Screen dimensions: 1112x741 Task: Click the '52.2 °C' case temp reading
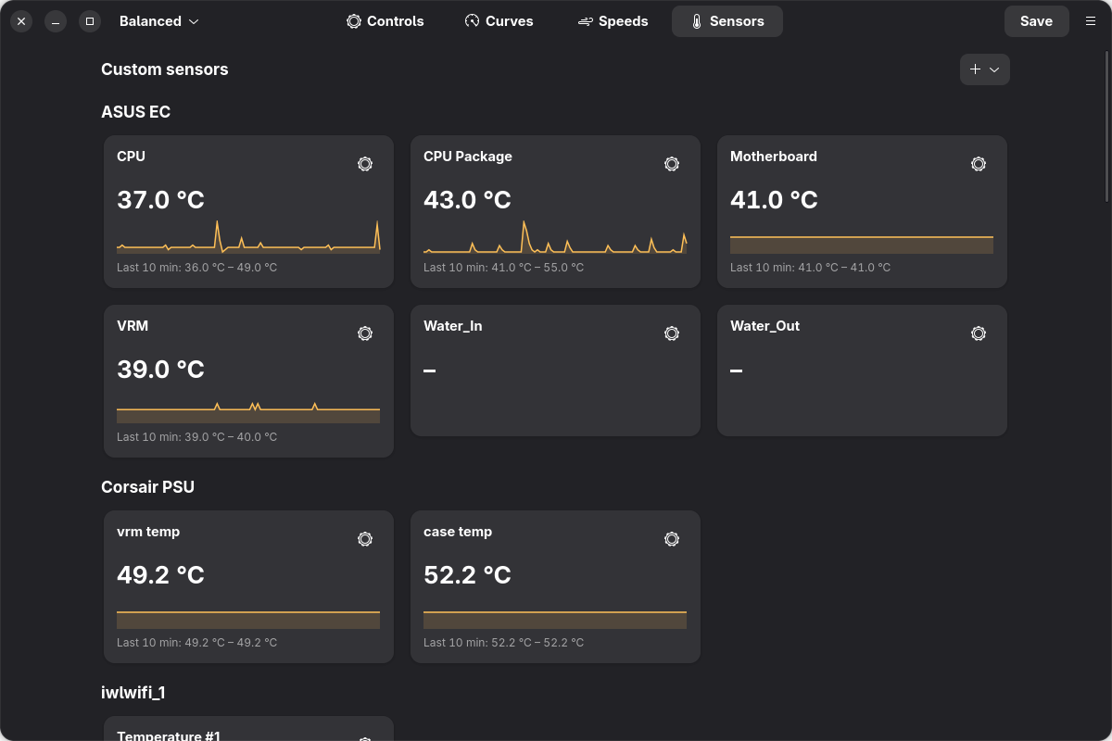(x=467, y=575)
